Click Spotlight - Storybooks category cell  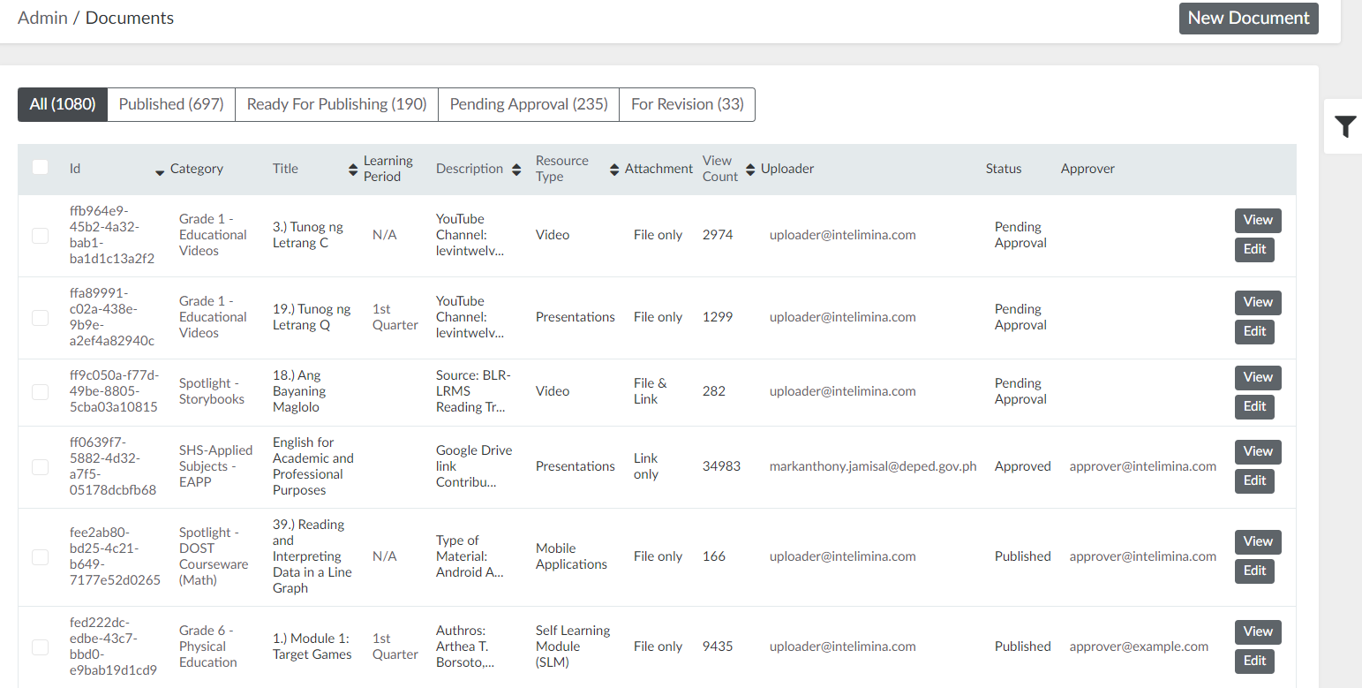(212, 391)
